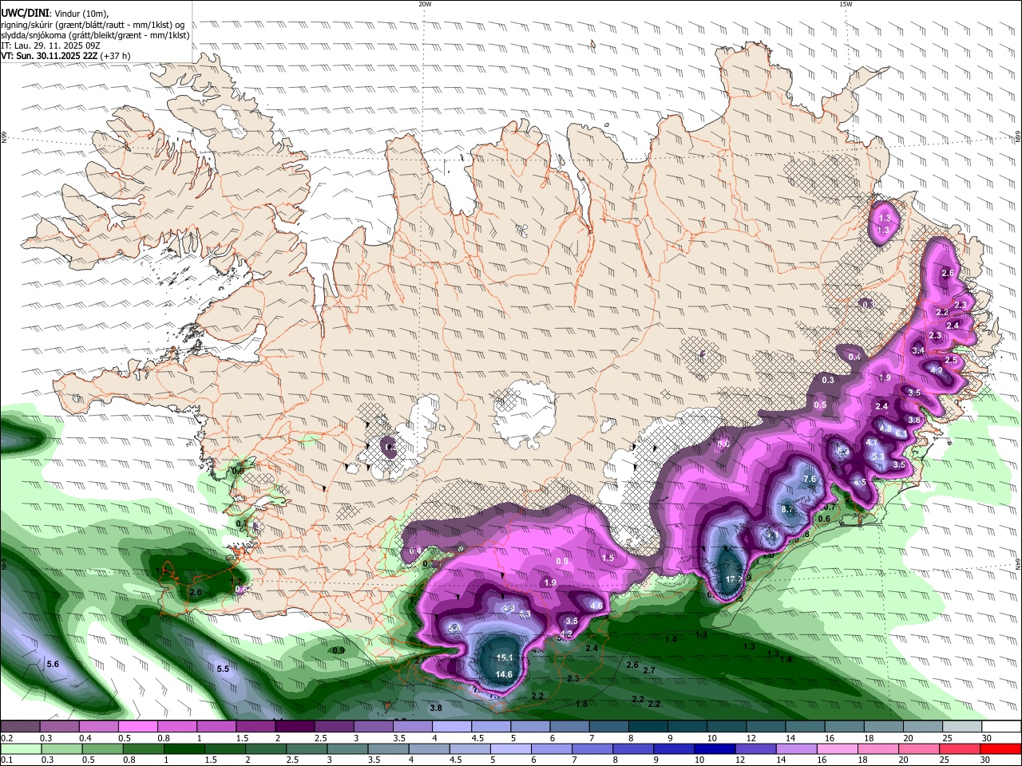Click the white 1.5 value on the map

pos(608,558)
